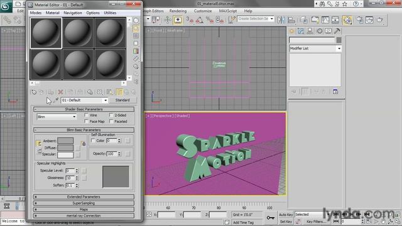Click the Make Preview icon

coord(136,58)
